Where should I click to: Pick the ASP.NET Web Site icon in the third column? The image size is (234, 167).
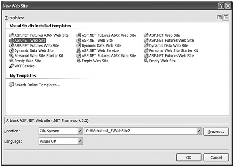(x=146, y=35)
